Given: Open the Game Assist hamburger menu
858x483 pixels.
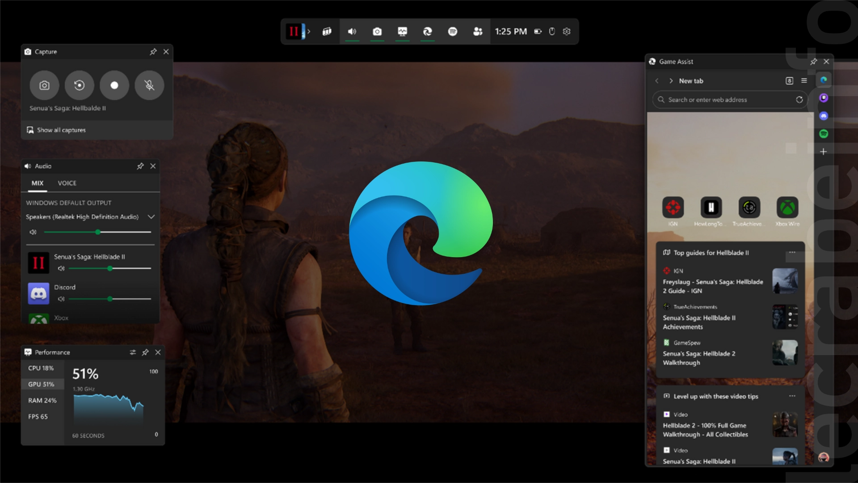Looking at the screenshot, I should (x=804, y=81).
